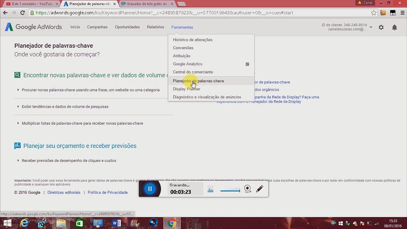Choose 'Planejador de palavras-chave' menu entry
407x229 pixels.
click(211, 81)
